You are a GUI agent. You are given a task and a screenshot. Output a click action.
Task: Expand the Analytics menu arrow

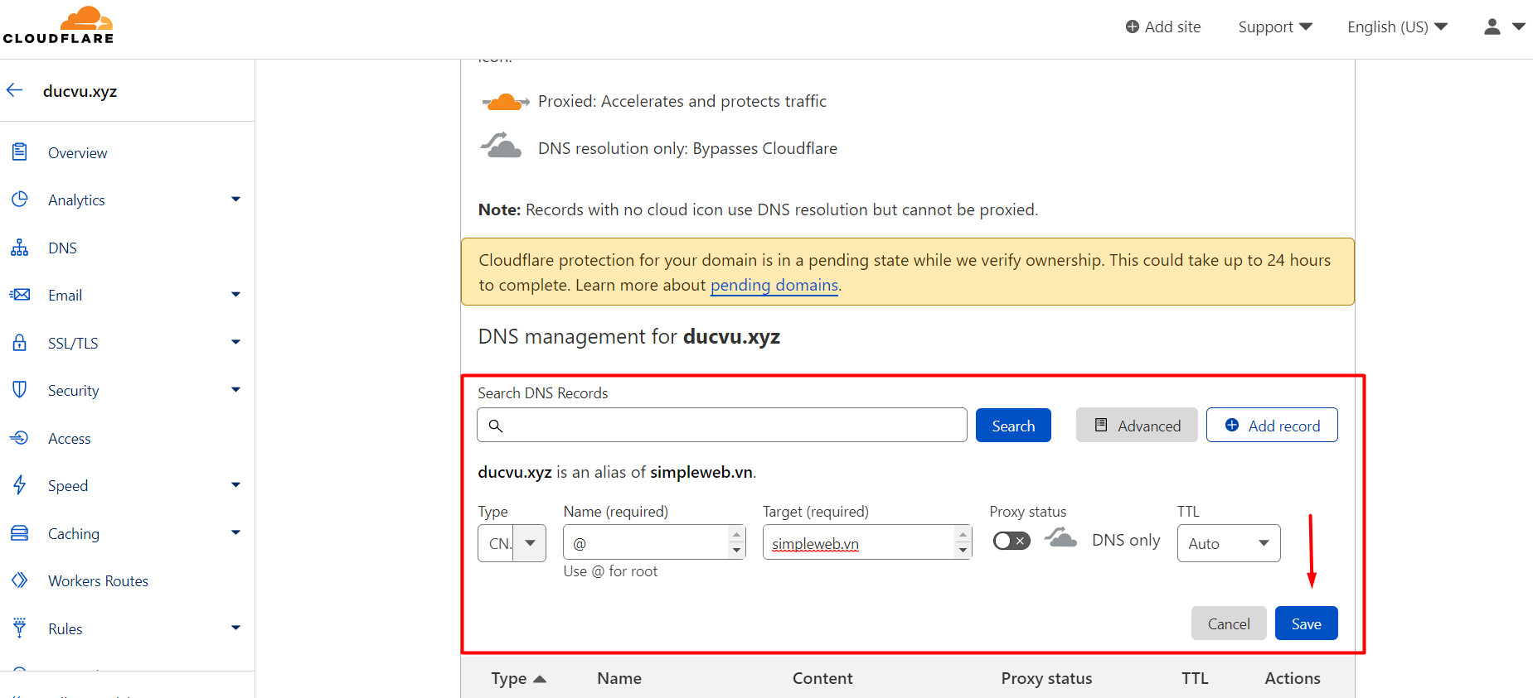pos(235,199)
